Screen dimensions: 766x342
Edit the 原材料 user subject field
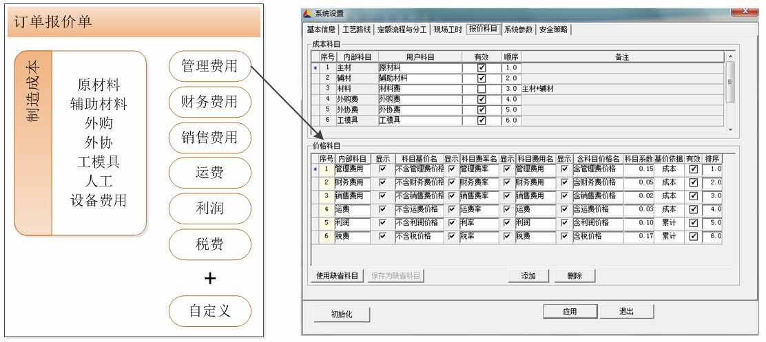tap(420, 68)
